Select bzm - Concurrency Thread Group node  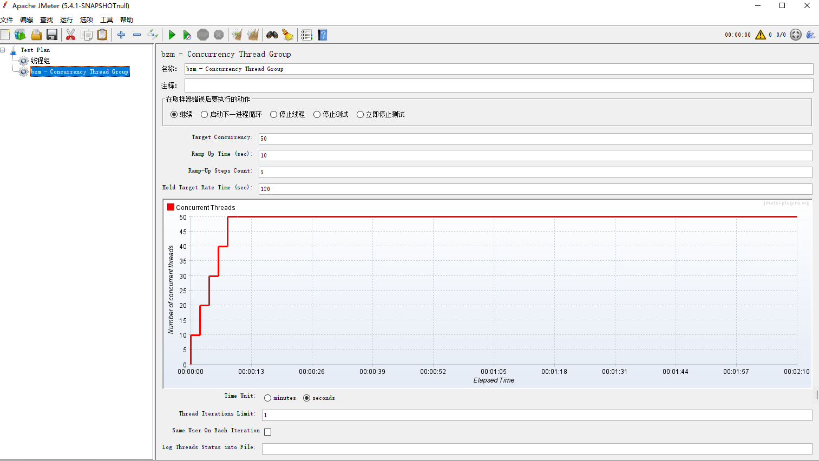click(x=80, y=71)
